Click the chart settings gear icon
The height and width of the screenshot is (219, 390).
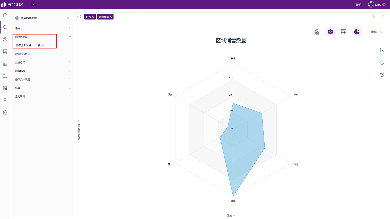[x=330, y=32]
